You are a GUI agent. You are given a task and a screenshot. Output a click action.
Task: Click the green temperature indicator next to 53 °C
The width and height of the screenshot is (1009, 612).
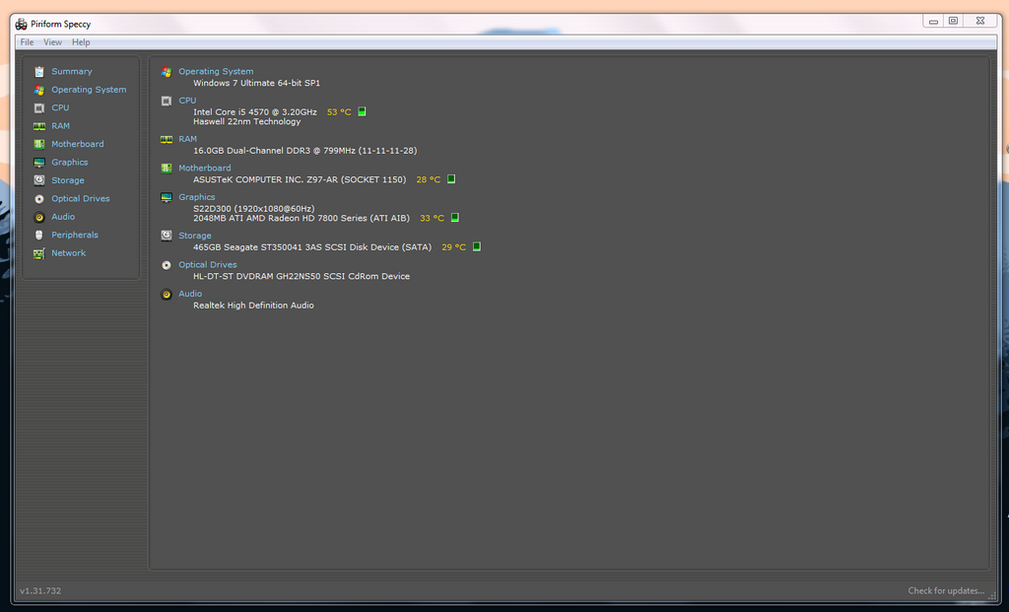[x=362, y=111]
